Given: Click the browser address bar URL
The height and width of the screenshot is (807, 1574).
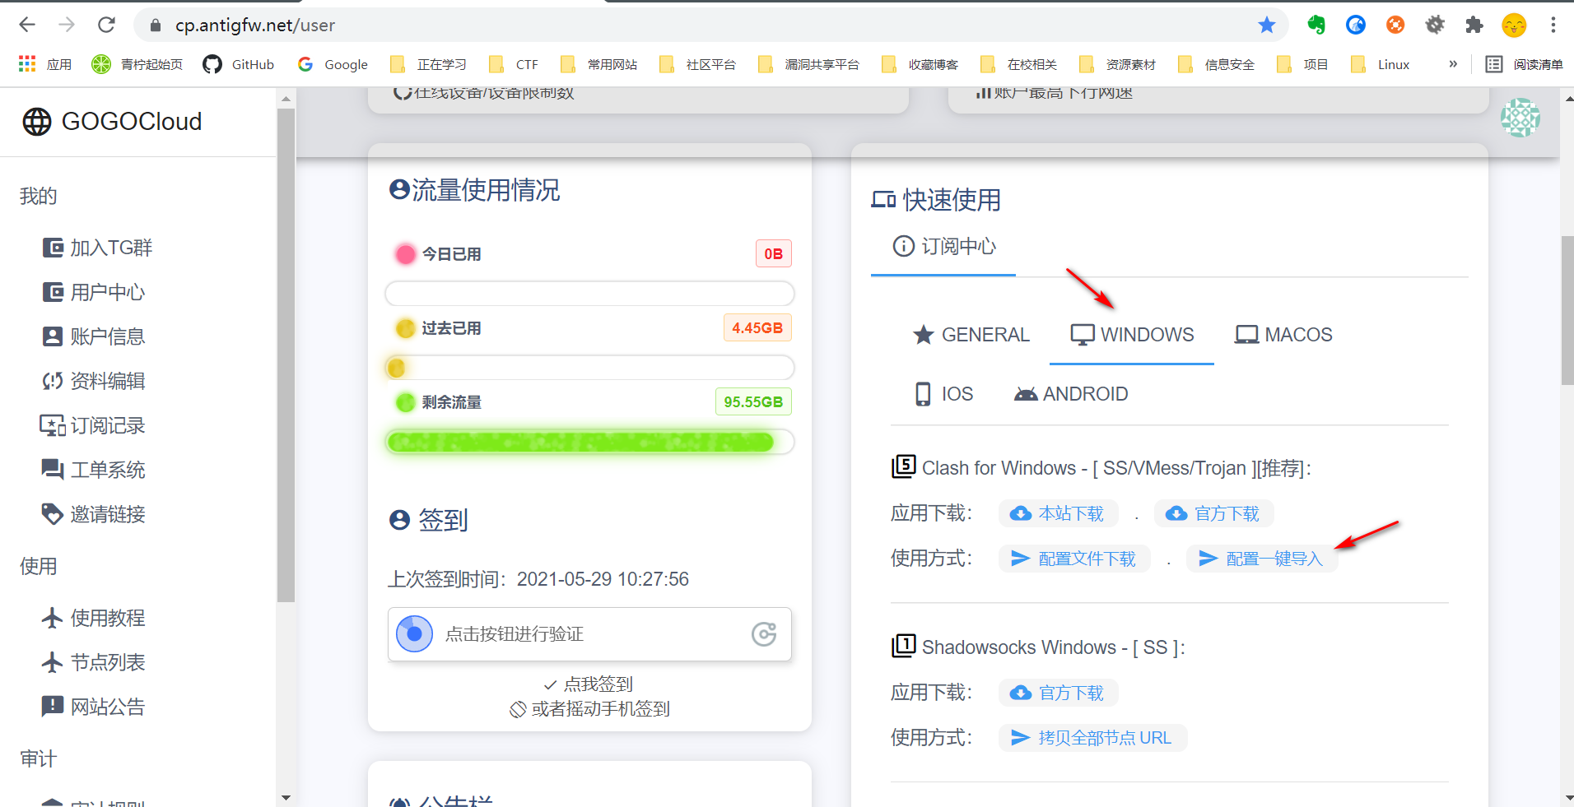Looking at the screenshot, I should tap(255, 25).
